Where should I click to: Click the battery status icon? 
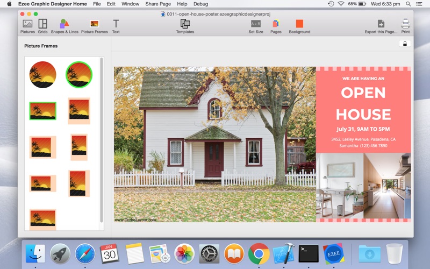362,4
